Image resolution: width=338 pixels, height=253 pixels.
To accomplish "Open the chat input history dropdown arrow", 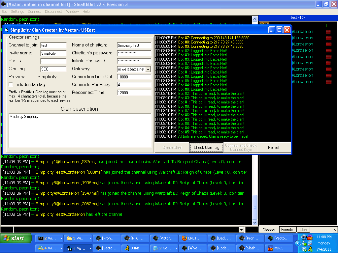I will tap(241, 230).
